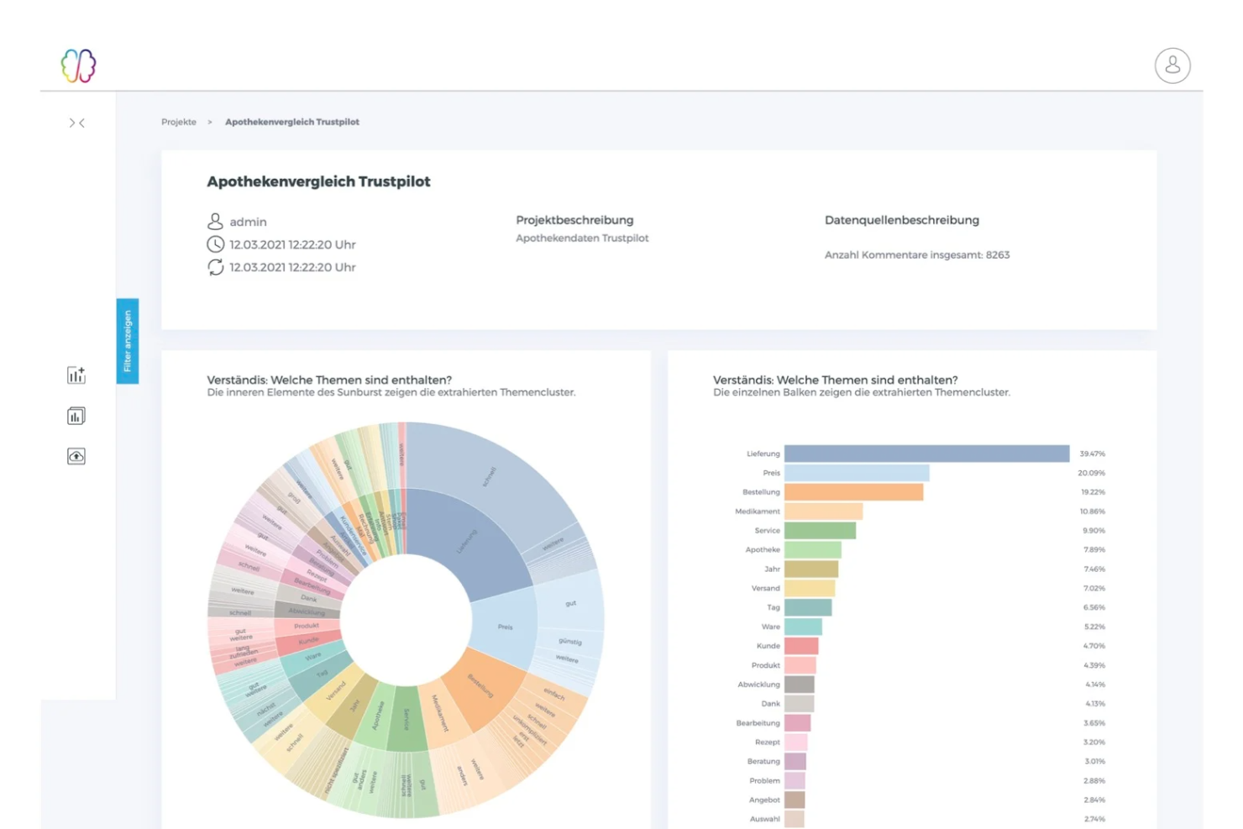Select the reports overview icon in sidebar
This screenshot has width=1243, height=829.
[76, 415]
